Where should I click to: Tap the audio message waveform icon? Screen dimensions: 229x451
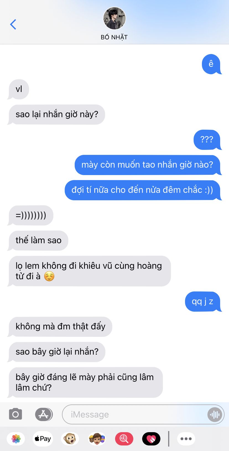[x=215, y=414]
